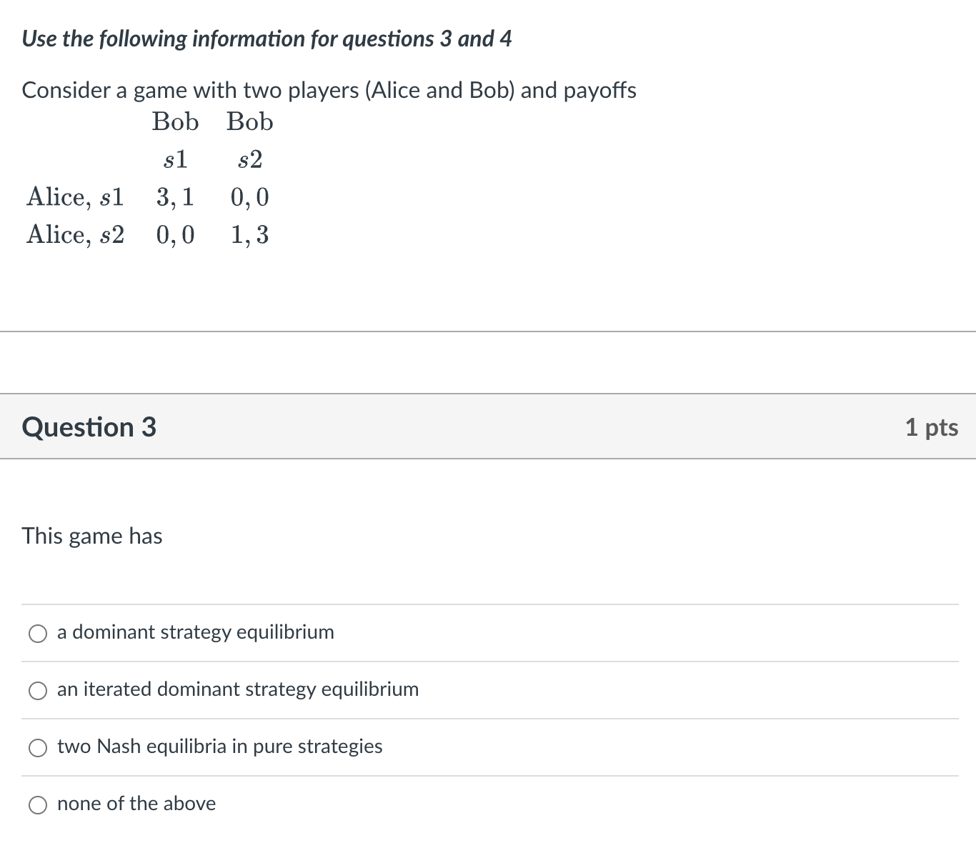Click the top-left payoff cell showing 0, 0
This screenshot has height=843, width=976.
pyautogui.click(x=249, y=197)
